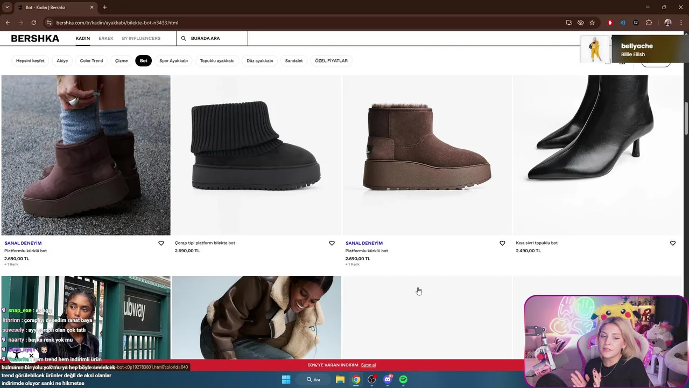Click the Satın al link in red banner
The width and height of the screenshot is (689, 388).
368,365
